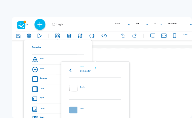Expand the Archivo menu chevron
This screenshot has height=118, width=192.
129,25
